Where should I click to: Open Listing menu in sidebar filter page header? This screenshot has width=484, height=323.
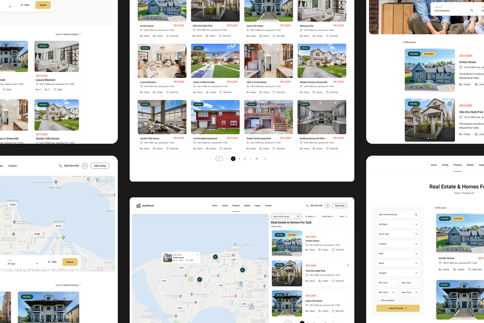[445, 165]
